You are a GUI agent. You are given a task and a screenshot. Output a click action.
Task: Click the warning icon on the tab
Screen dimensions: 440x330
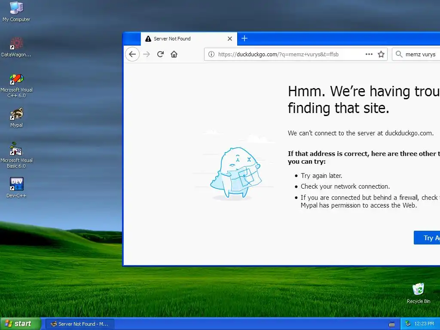coord(148,39)
